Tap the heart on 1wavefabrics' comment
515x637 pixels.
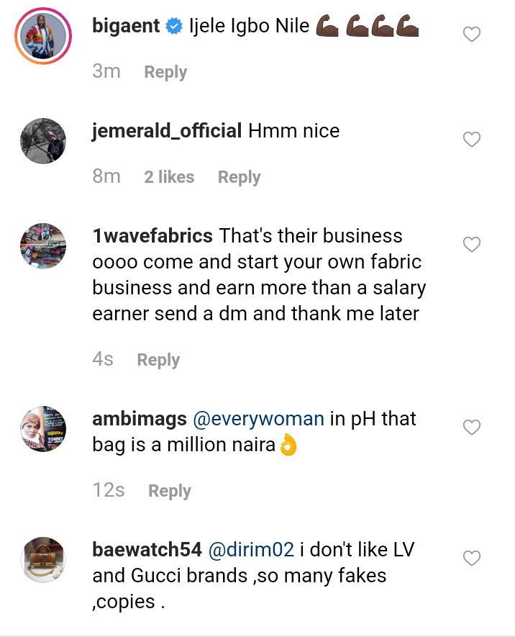coord(471,245)
